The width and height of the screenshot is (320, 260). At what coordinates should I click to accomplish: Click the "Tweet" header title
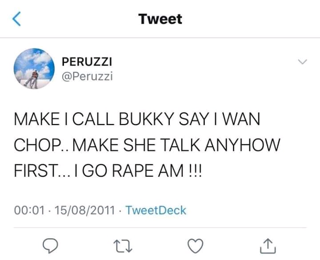coord(160,19)
